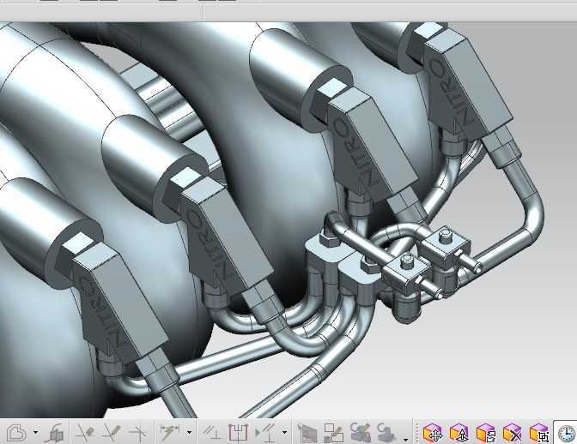Click the cube with selection box icon
Image resolution: width=577 pixels, height=444 pixels.
pos(539,434)
